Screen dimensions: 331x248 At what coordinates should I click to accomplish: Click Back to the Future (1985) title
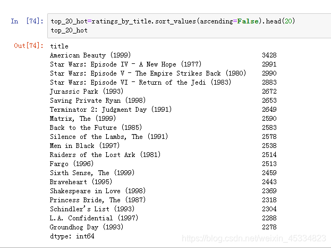(96, 128)
